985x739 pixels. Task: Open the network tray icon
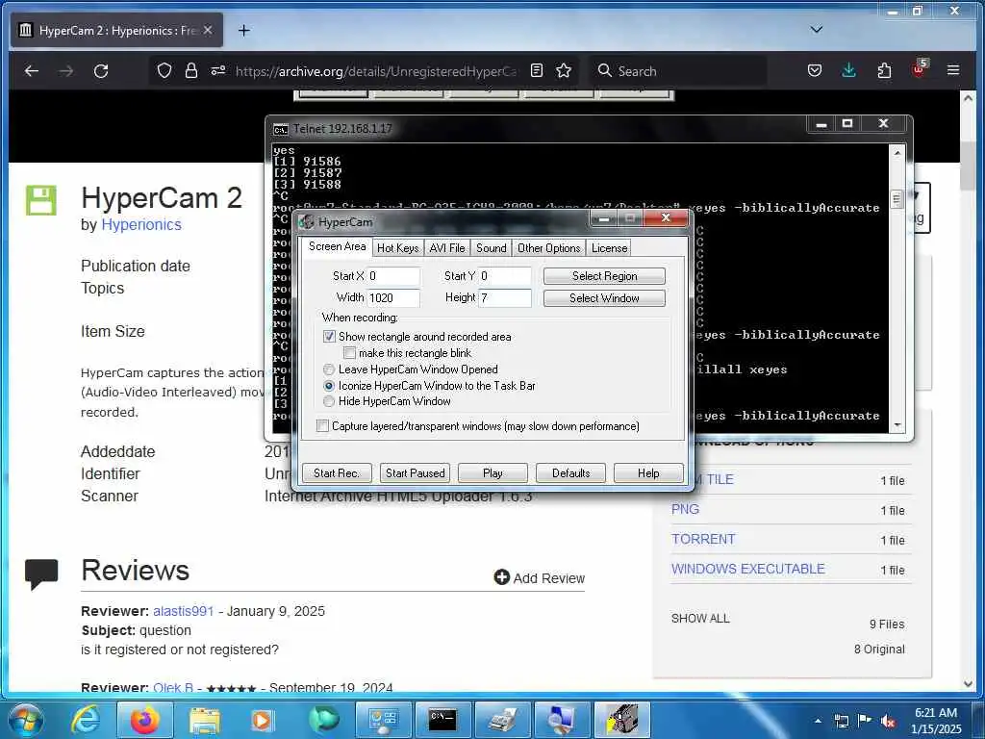841,722
